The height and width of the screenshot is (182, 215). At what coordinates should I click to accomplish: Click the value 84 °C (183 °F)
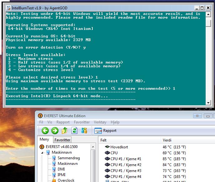[174, 165]
